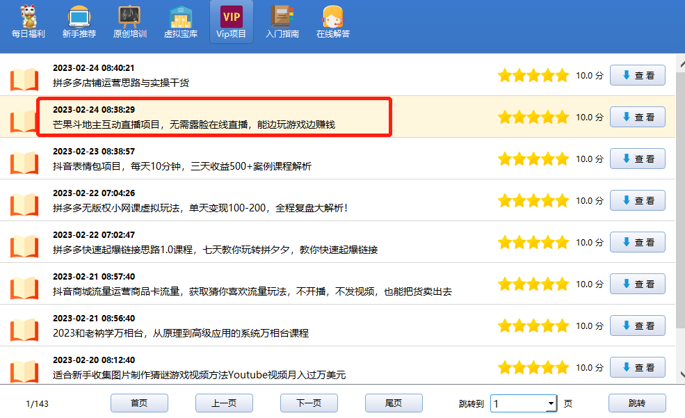Go to previous page with 上一页
Screen dimensions: 685x418
[x=224, y=403]
